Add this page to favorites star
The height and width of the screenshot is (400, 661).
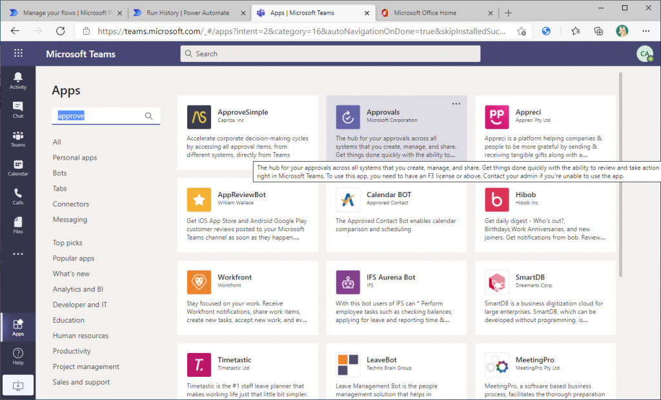coord(522,31)
